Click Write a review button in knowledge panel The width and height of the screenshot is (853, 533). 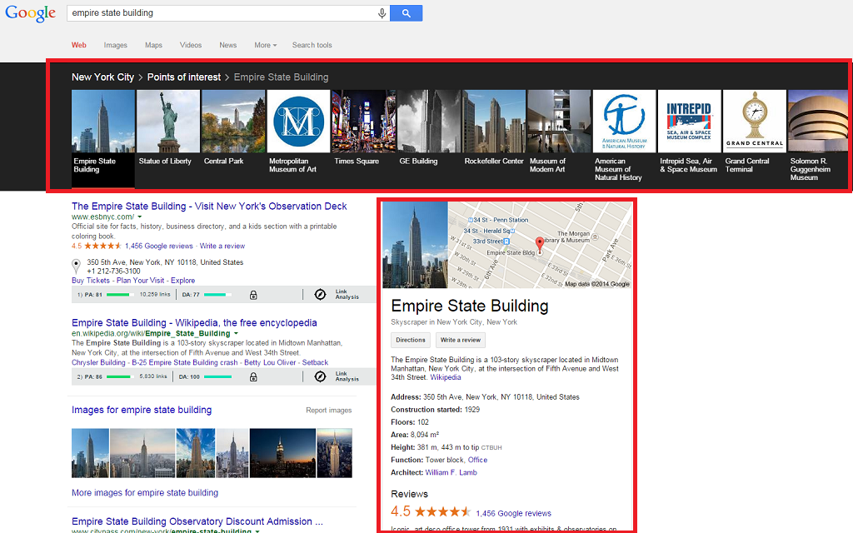pos(460,341)
